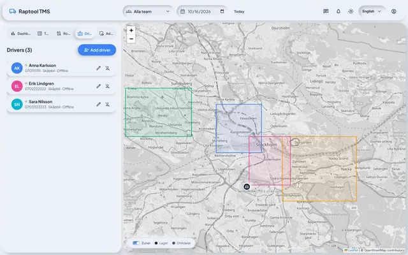
Task: Select the Dri... drivers tab
Action: point(85,34)
